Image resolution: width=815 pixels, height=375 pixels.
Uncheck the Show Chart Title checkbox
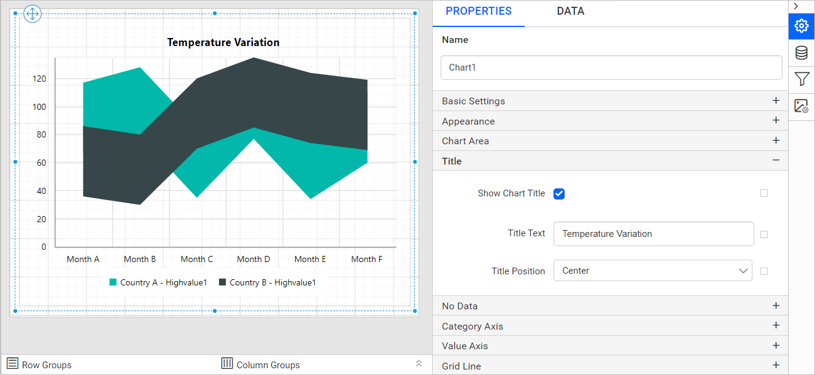558,193
